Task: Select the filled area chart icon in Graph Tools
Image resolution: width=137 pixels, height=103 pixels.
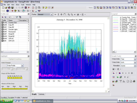Action: pos(120,73)
